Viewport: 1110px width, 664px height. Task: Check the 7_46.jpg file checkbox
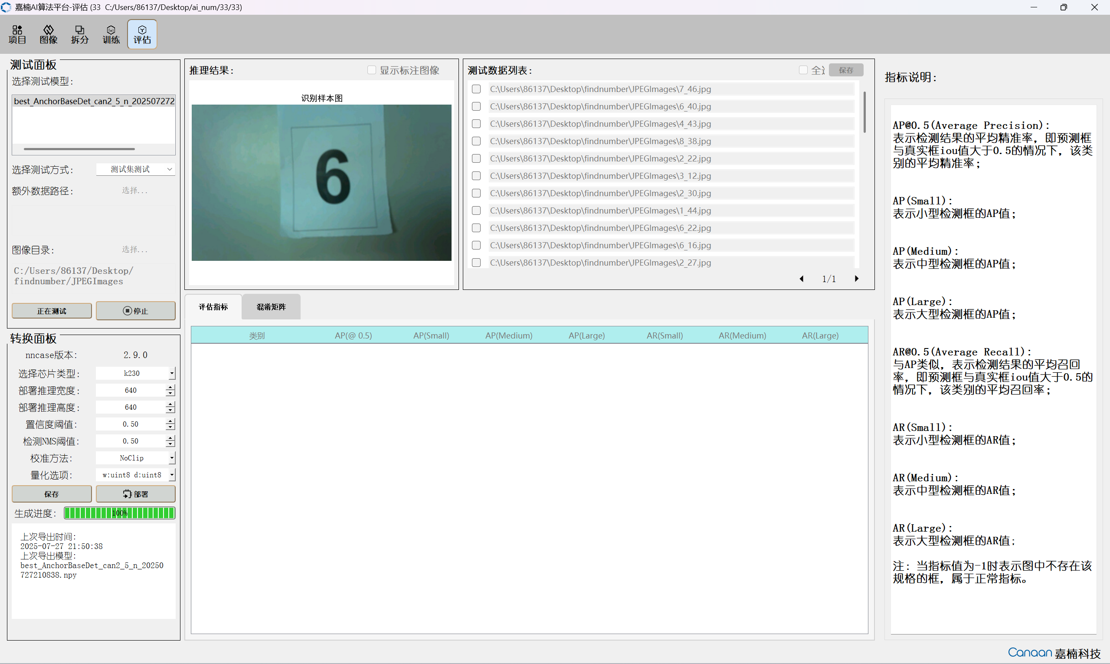pos(476,89)
